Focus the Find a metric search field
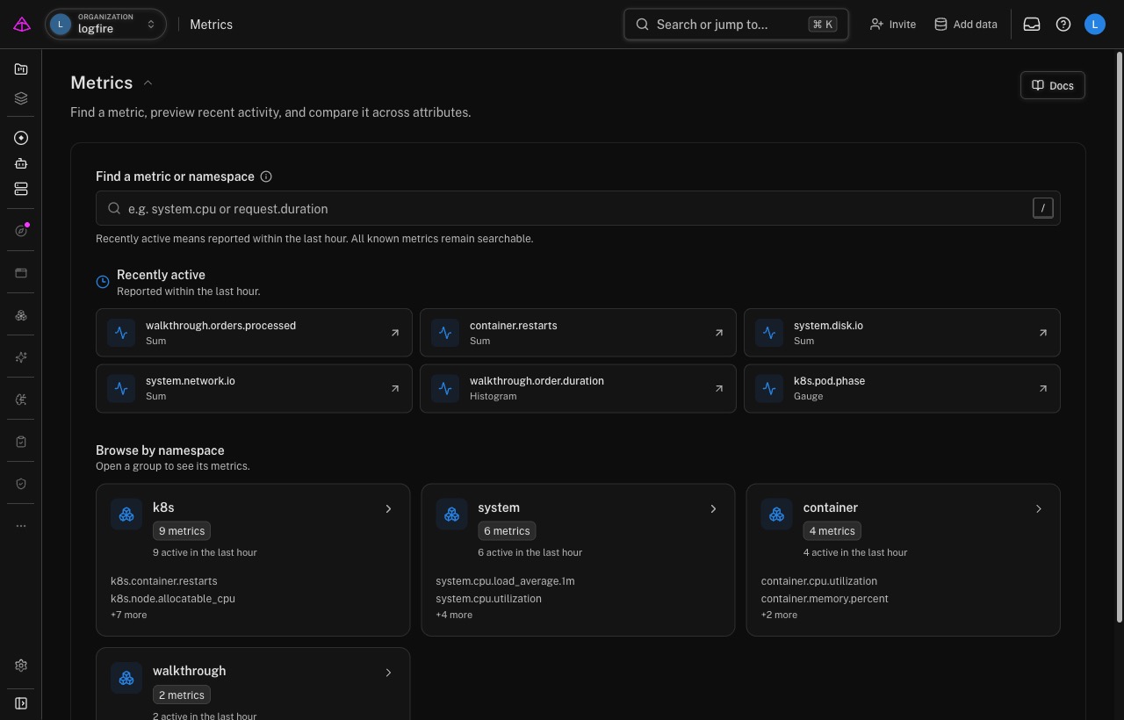Viewport: 1124px width, 720px height. click(x=578, y=208)
